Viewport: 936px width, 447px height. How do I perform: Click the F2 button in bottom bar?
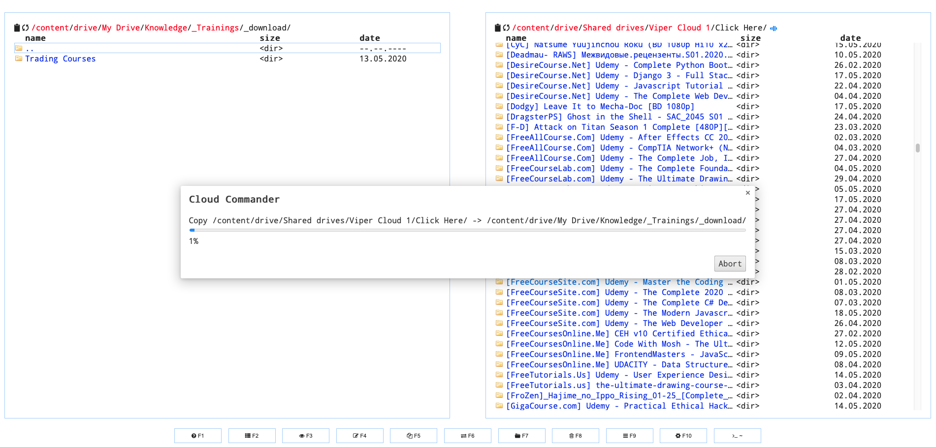tap(252, 436)
